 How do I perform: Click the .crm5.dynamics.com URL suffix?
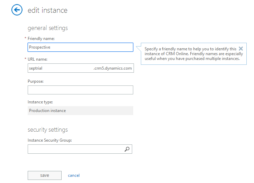(112, 68)
